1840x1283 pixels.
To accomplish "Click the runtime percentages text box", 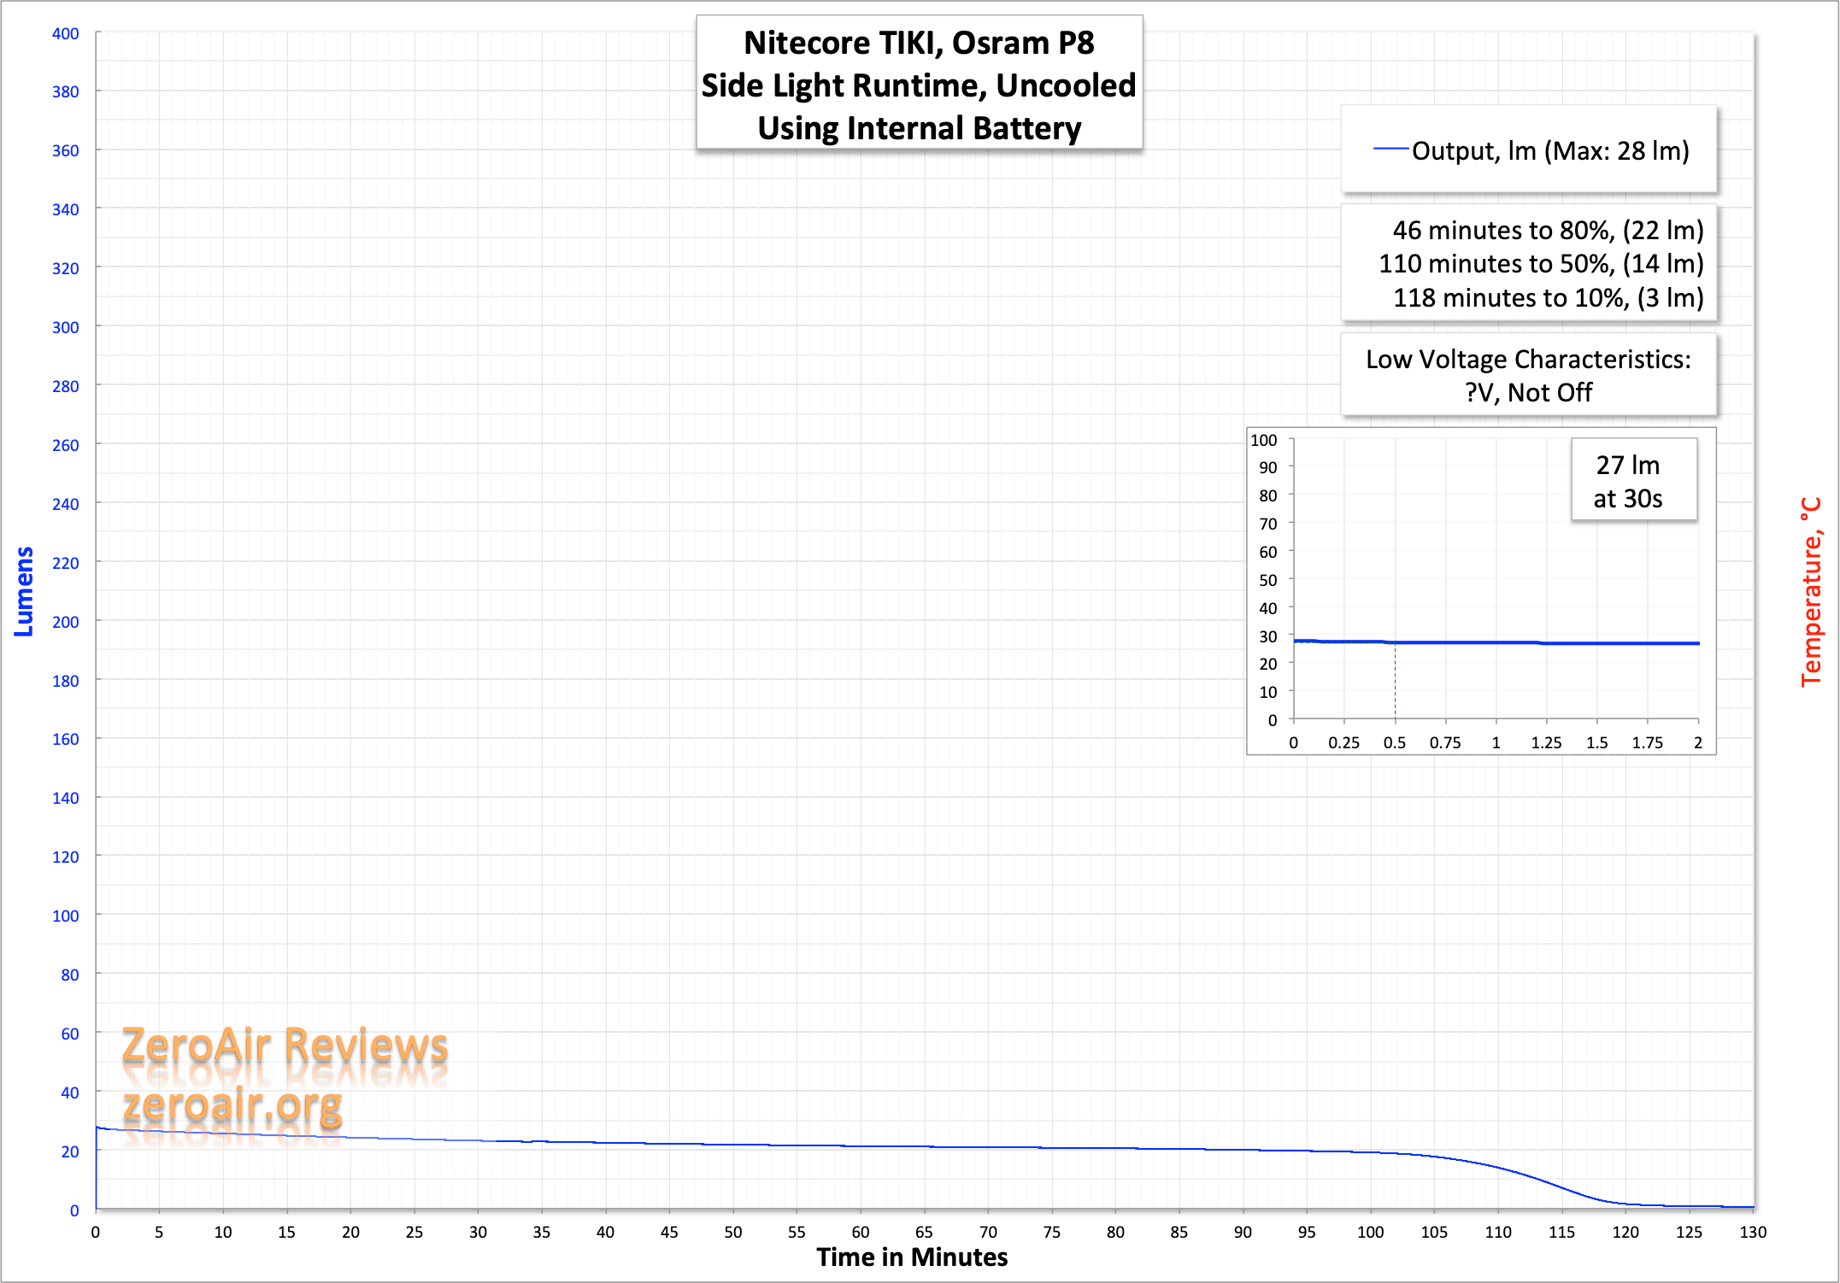I will (1540, 264).
